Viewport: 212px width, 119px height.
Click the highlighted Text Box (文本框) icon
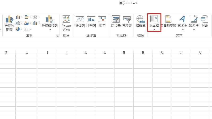click(154, 20)
